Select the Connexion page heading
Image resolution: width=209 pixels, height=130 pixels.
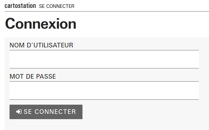coord(41,24)
